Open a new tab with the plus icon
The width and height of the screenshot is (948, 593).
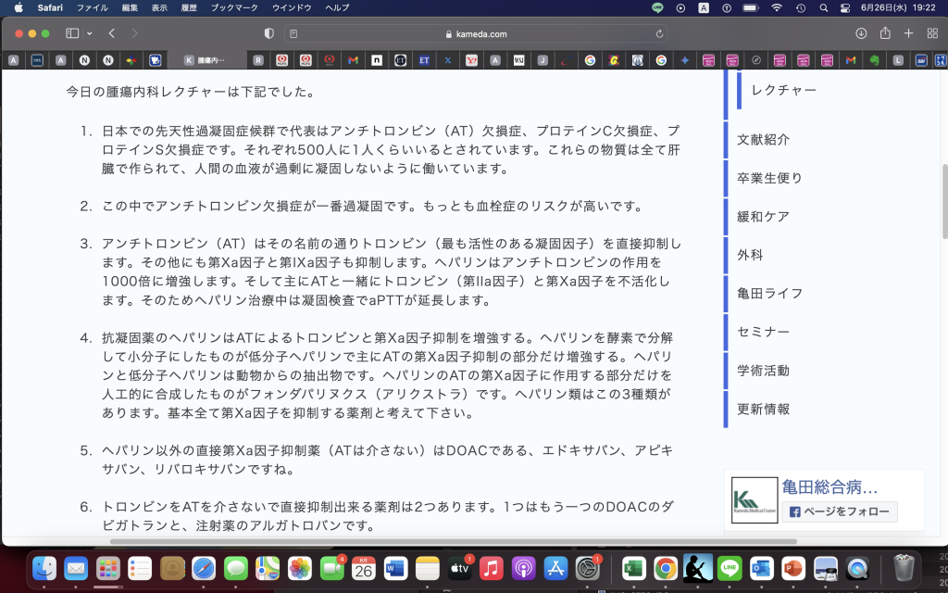pos(908,32)
